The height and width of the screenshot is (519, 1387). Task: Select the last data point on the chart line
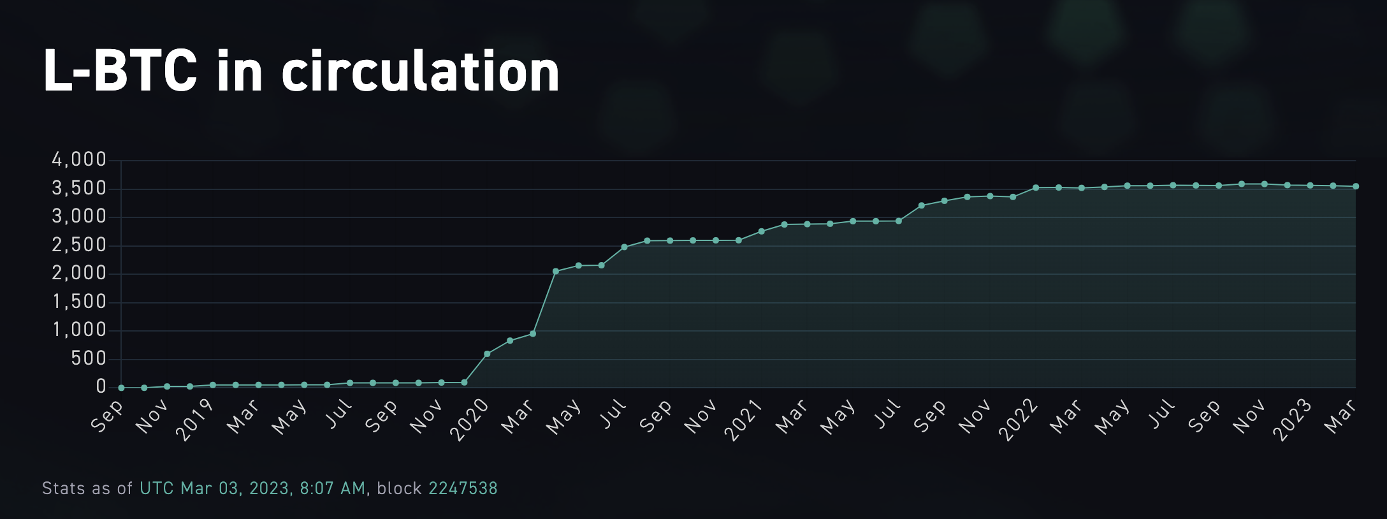point(1356,186)
